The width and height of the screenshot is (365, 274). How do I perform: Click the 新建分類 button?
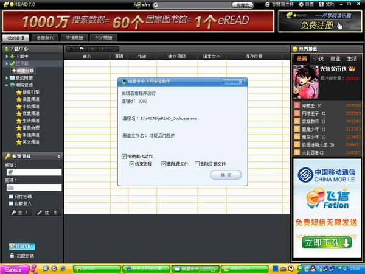coord(23,71)
